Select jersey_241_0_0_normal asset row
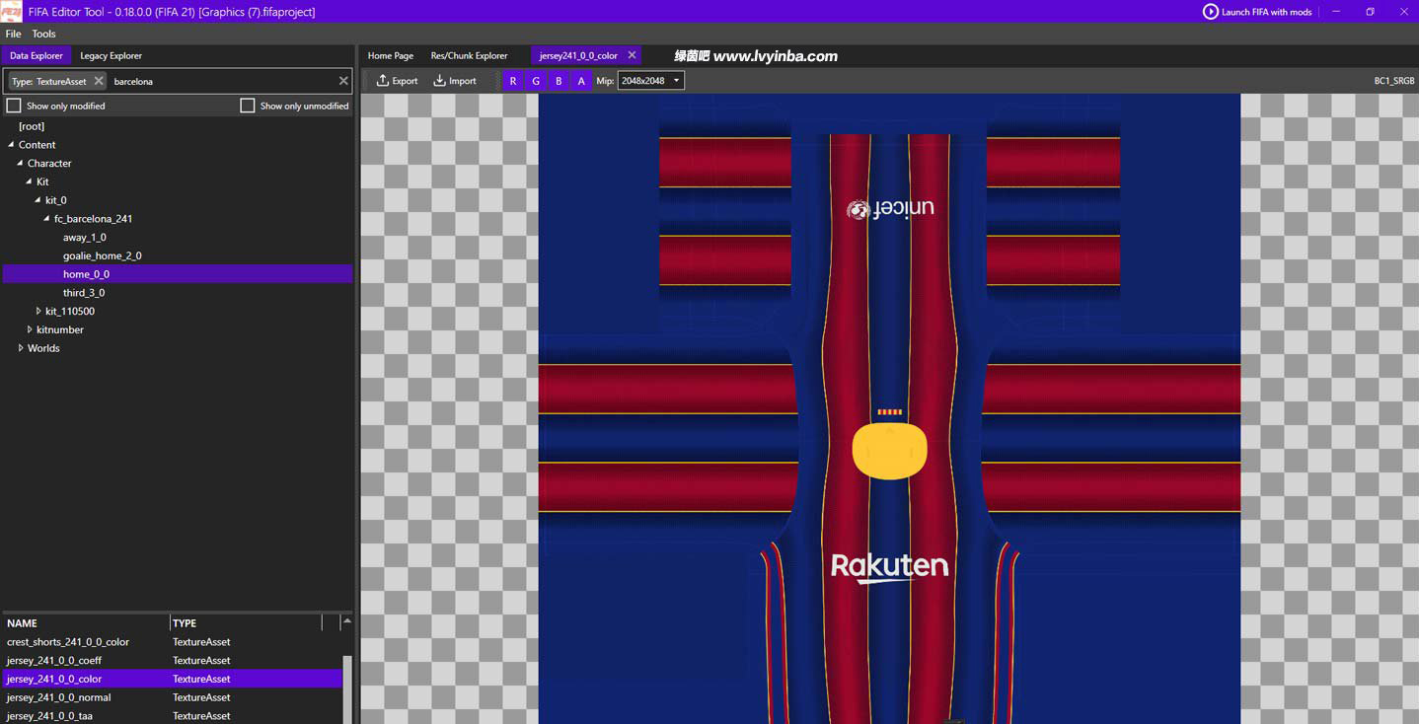Viewport: 1419px width, 724px height. point(173,697)
